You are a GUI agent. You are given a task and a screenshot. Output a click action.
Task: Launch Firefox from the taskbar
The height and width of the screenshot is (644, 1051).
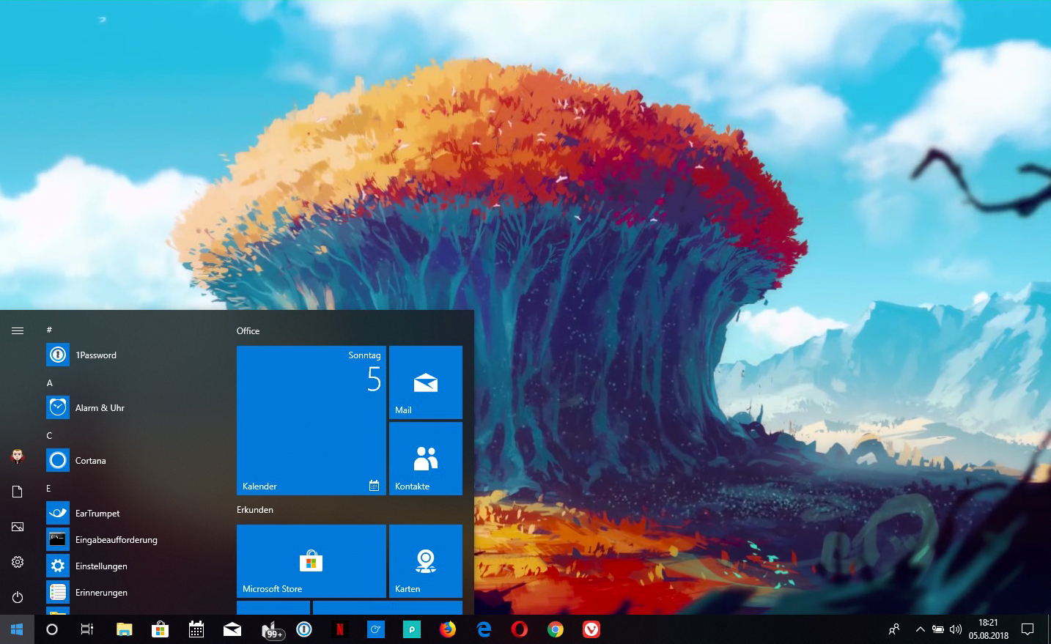point(448,629)
